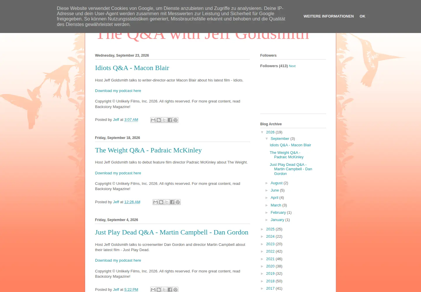Share The Weight post to Twitter

167,202
